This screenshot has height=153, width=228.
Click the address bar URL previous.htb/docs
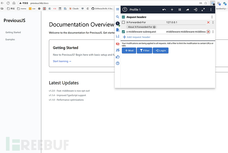click(39, 3)
